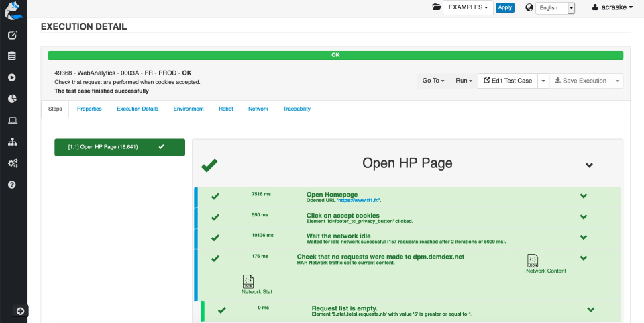The width and height of the screenshot is (644, 323).
Task: Follow the https://www.tf1.fr link
Action: click(358, 201)
